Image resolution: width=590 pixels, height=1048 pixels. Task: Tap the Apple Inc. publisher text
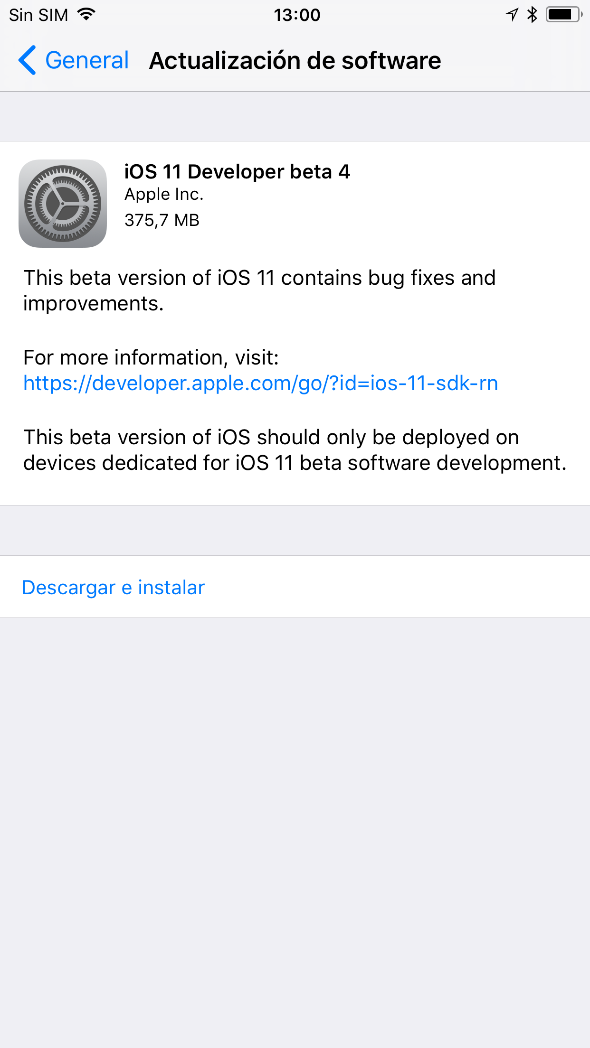click(164, 195)
